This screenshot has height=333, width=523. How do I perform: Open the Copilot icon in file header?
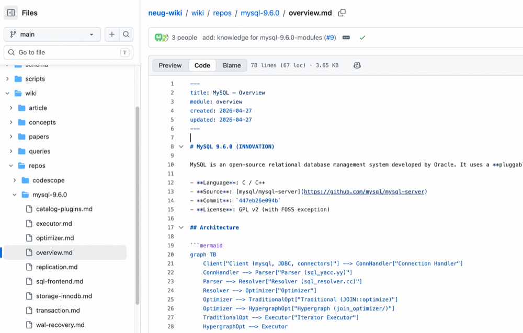[x=357, y=65]
